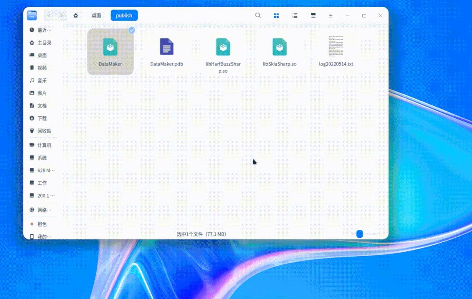Switch to detail panel view
472x299 pixels.
pos(313,16)
